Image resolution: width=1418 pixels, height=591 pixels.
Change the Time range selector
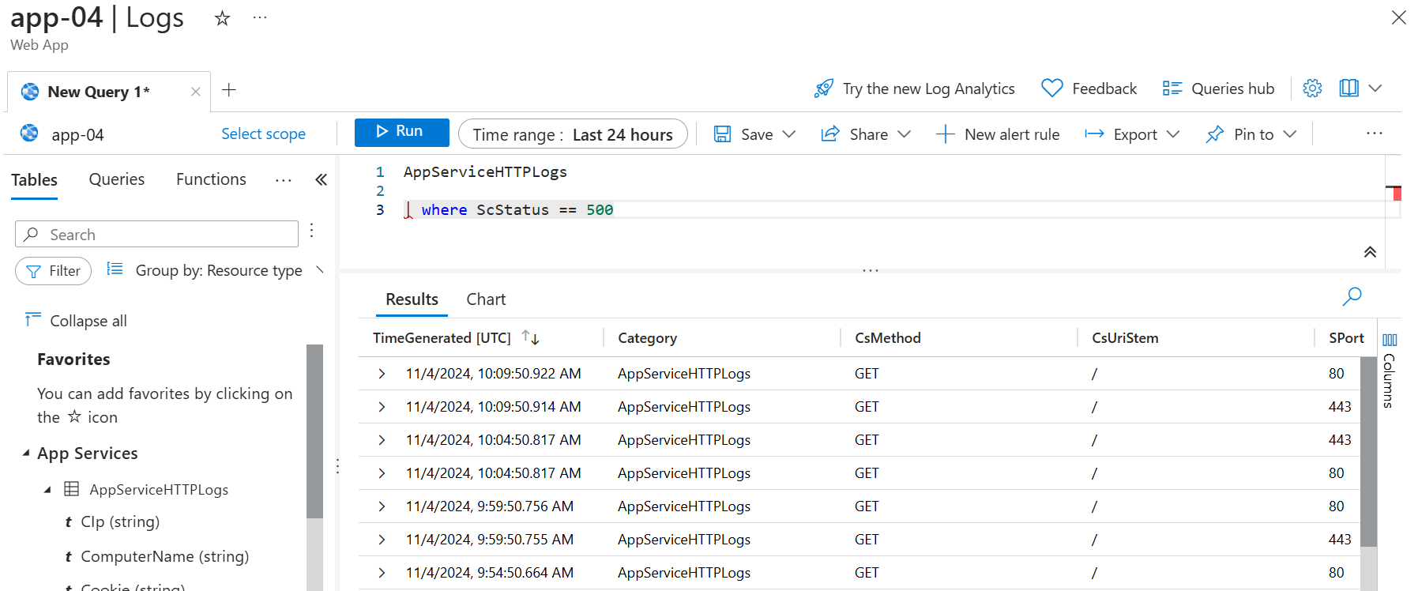(x=573, y=134)
